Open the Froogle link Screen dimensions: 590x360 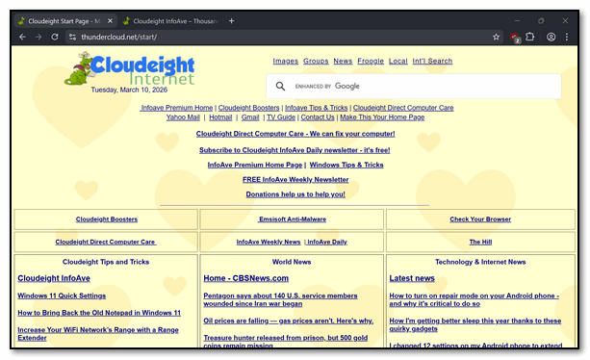point(371,61)
